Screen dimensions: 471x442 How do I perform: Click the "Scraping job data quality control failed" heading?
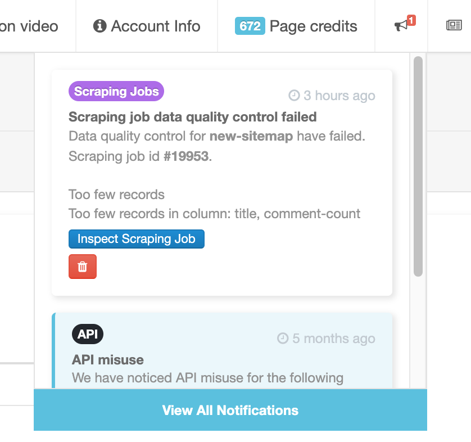click(193, 116)
